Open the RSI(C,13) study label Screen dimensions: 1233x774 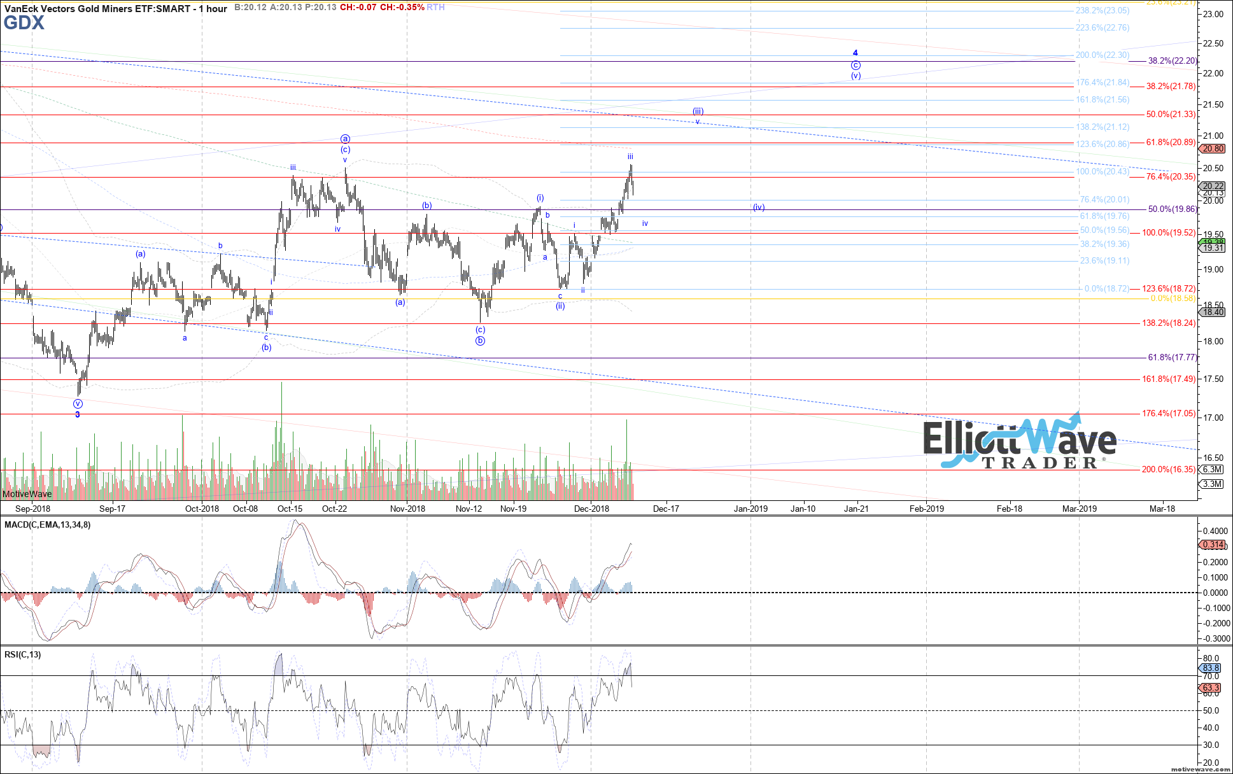point(23,654)
